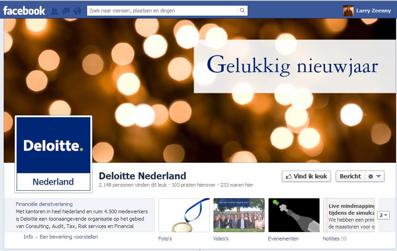The image size is (397, 251).
Task: Click the search magnifier icon
Action: pos(242,11)
